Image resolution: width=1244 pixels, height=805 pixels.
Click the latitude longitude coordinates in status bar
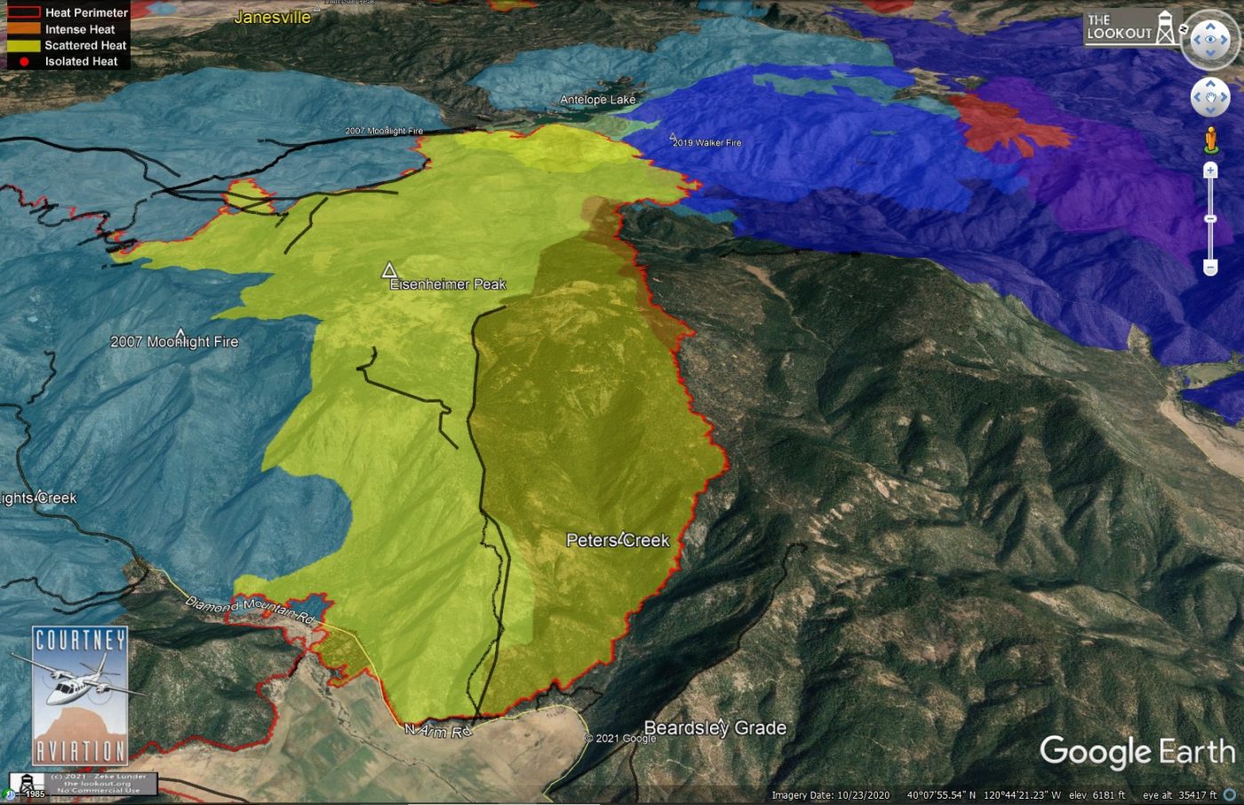(x=984, y=795)
